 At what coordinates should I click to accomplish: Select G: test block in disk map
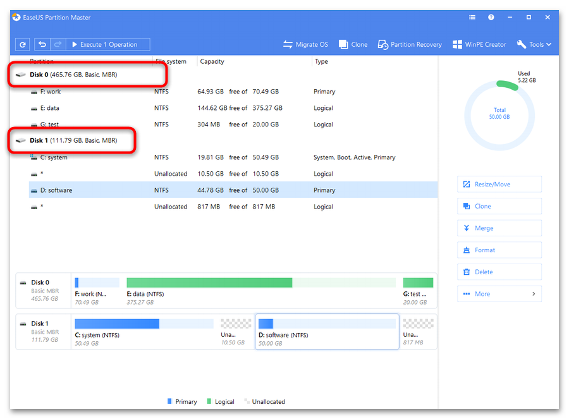click(418, 291)
